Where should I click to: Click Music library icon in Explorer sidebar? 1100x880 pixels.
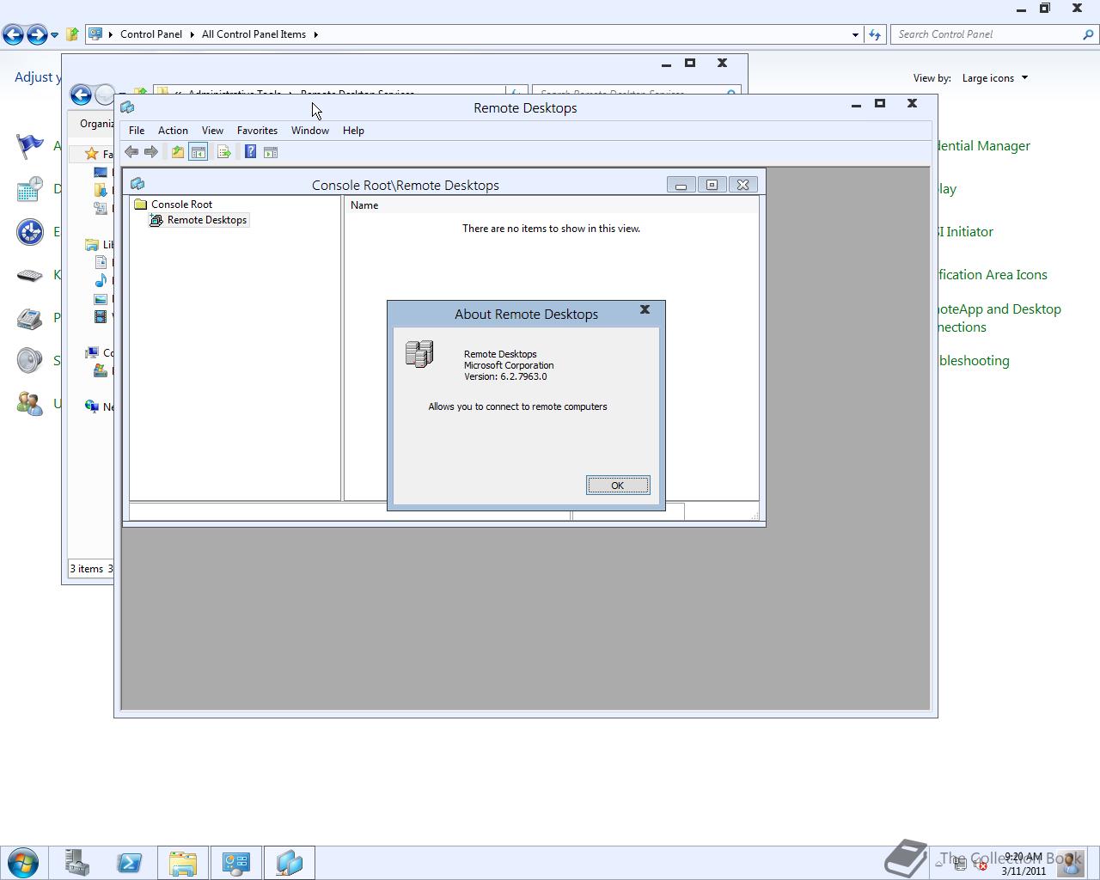click(101, 280)
